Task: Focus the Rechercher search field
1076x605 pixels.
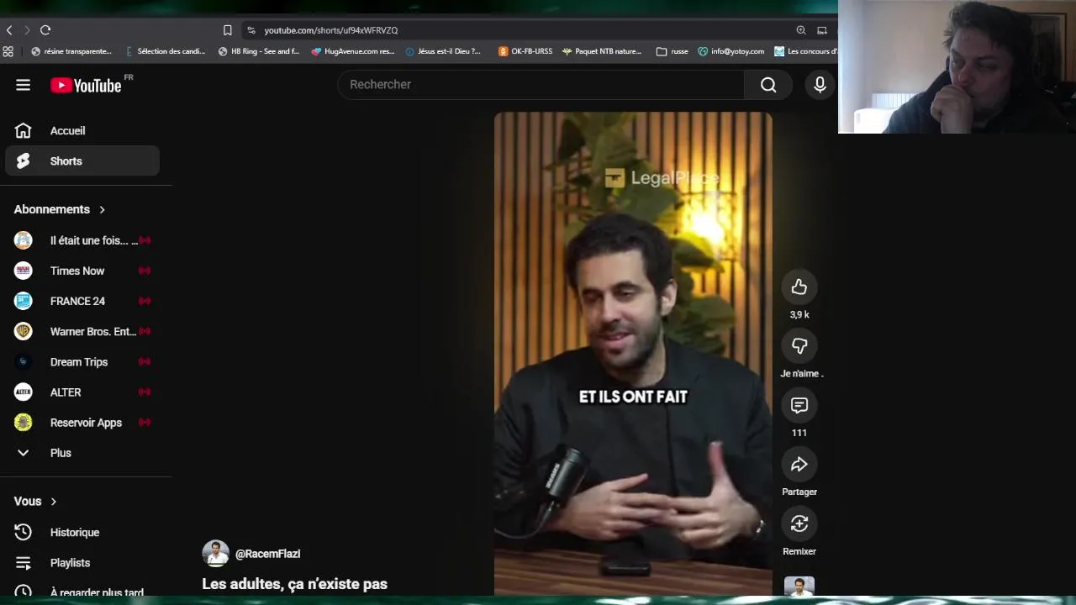Action: (x=541, y=85)
